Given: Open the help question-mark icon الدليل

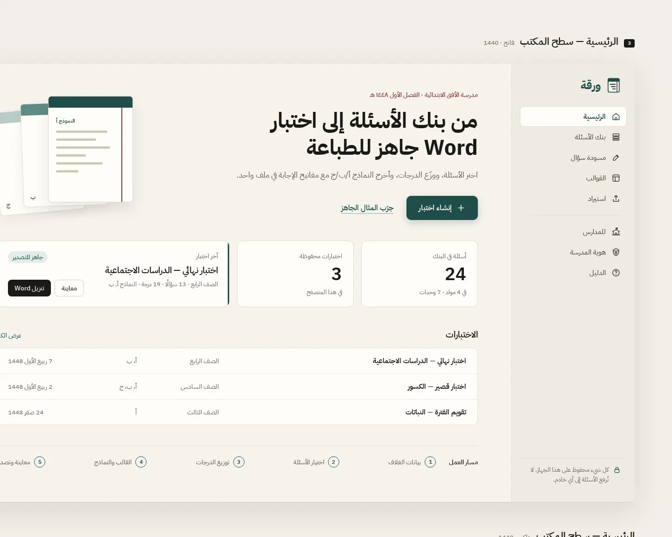Looking at the screenshot, I should (616, 273).
